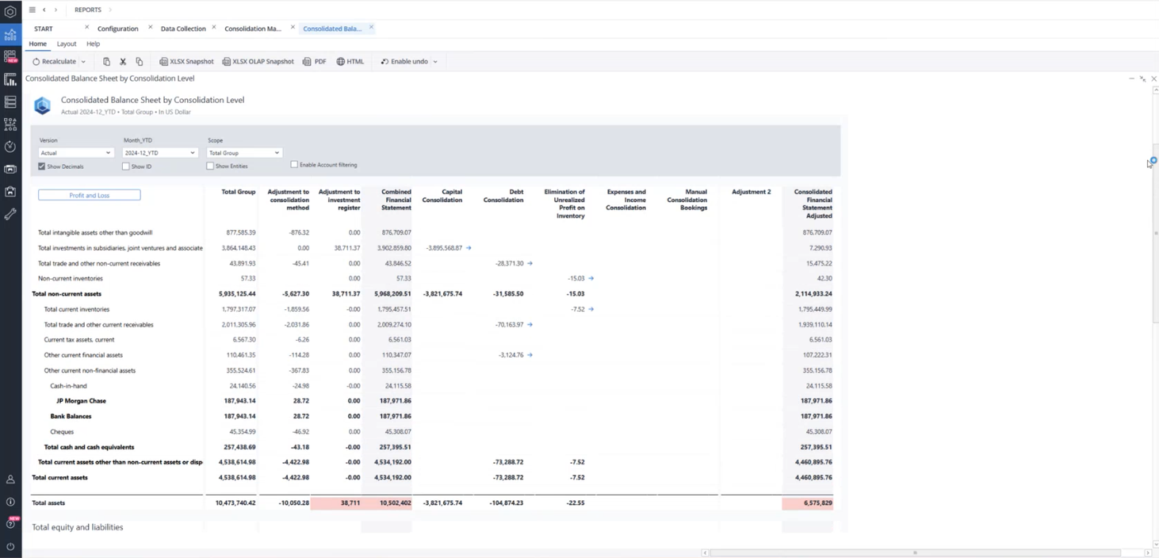Create an XLSX OLAP Snapshot
1159x558 pixels.
(258, 62)
